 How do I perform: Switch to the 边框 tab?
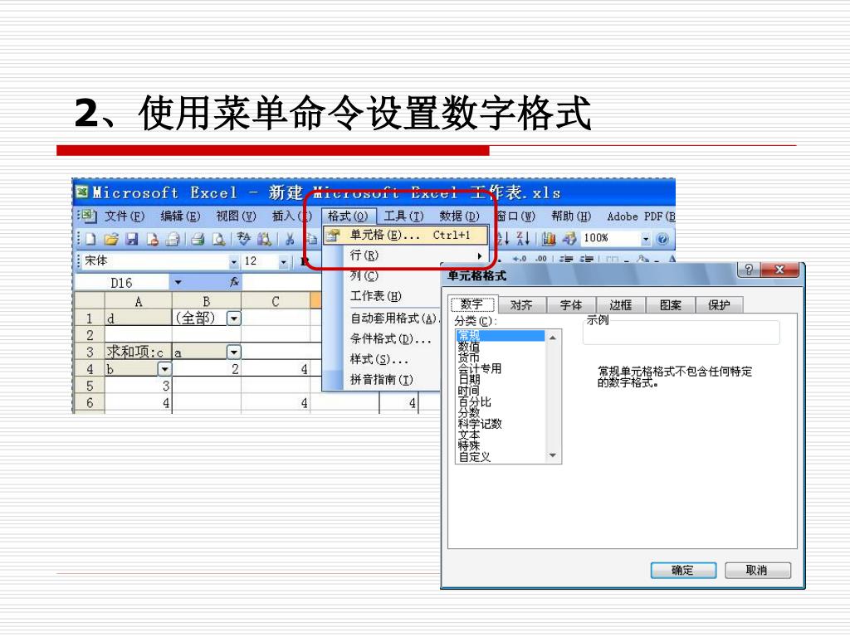pos(621,305)
